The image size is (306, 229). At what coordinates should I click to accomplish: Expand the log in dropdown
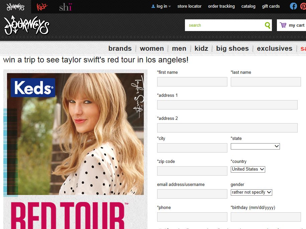[x=170, y=6]
